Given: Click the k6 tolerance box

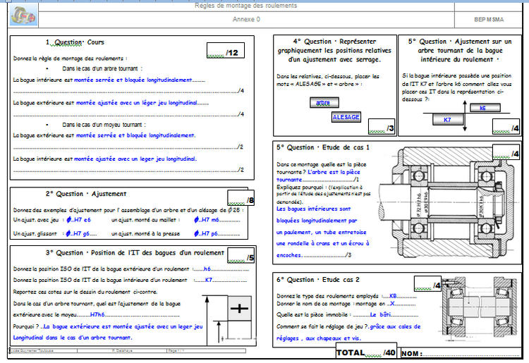Looking at the screenshot, I should point(482,109).
